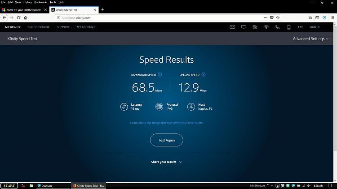Screen dimensions: 337x189
Task: Click the browser forward arrow
Action: click(x=12, y=18)
